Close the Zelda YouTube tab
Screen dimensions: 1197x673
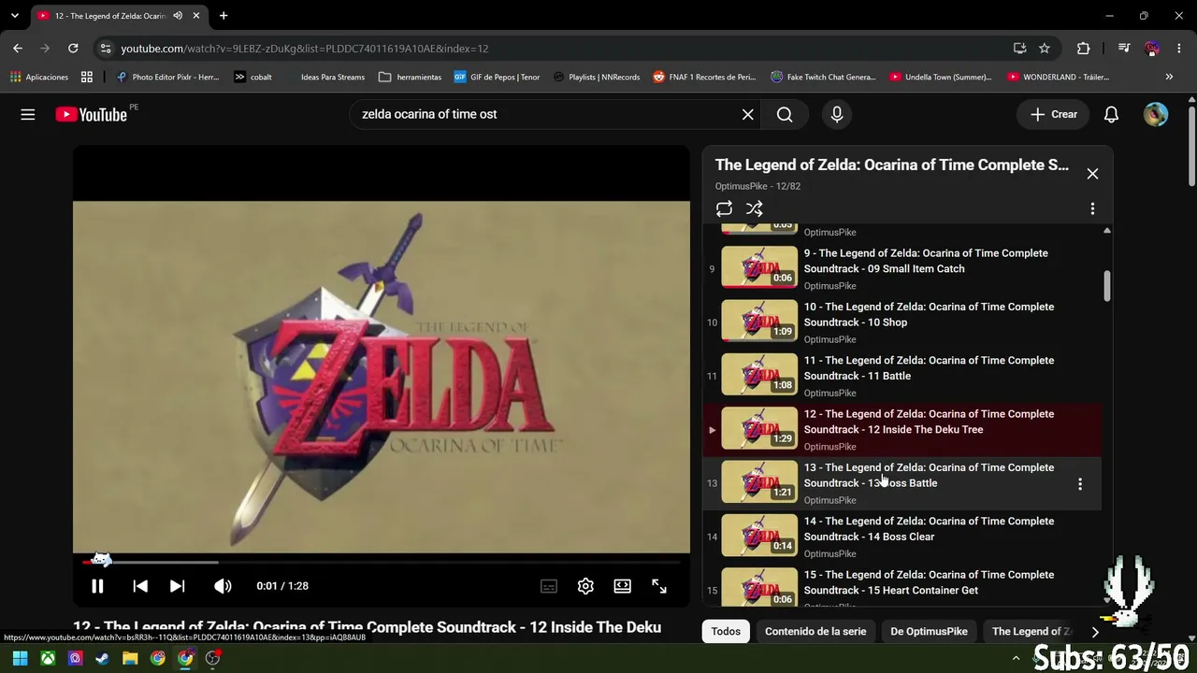coord(198,16)
